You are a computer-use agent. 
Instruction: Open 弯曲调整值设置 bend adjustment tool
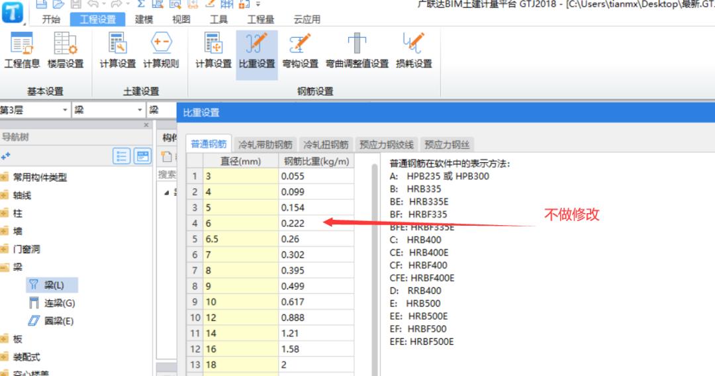[357, 51]
